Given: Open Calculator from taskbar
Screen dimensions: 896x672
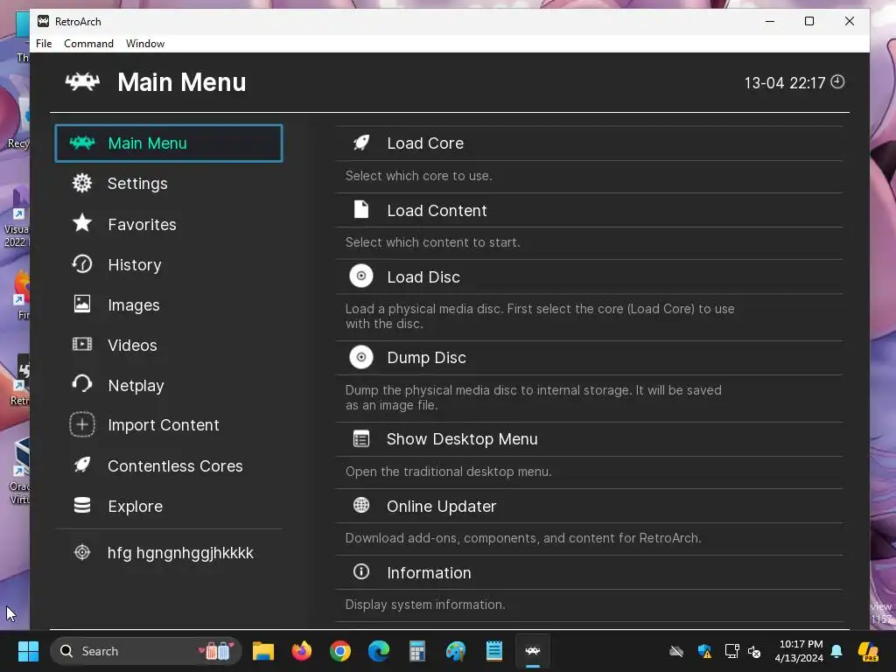Looking at the screenshot, I should click(417, 651).
